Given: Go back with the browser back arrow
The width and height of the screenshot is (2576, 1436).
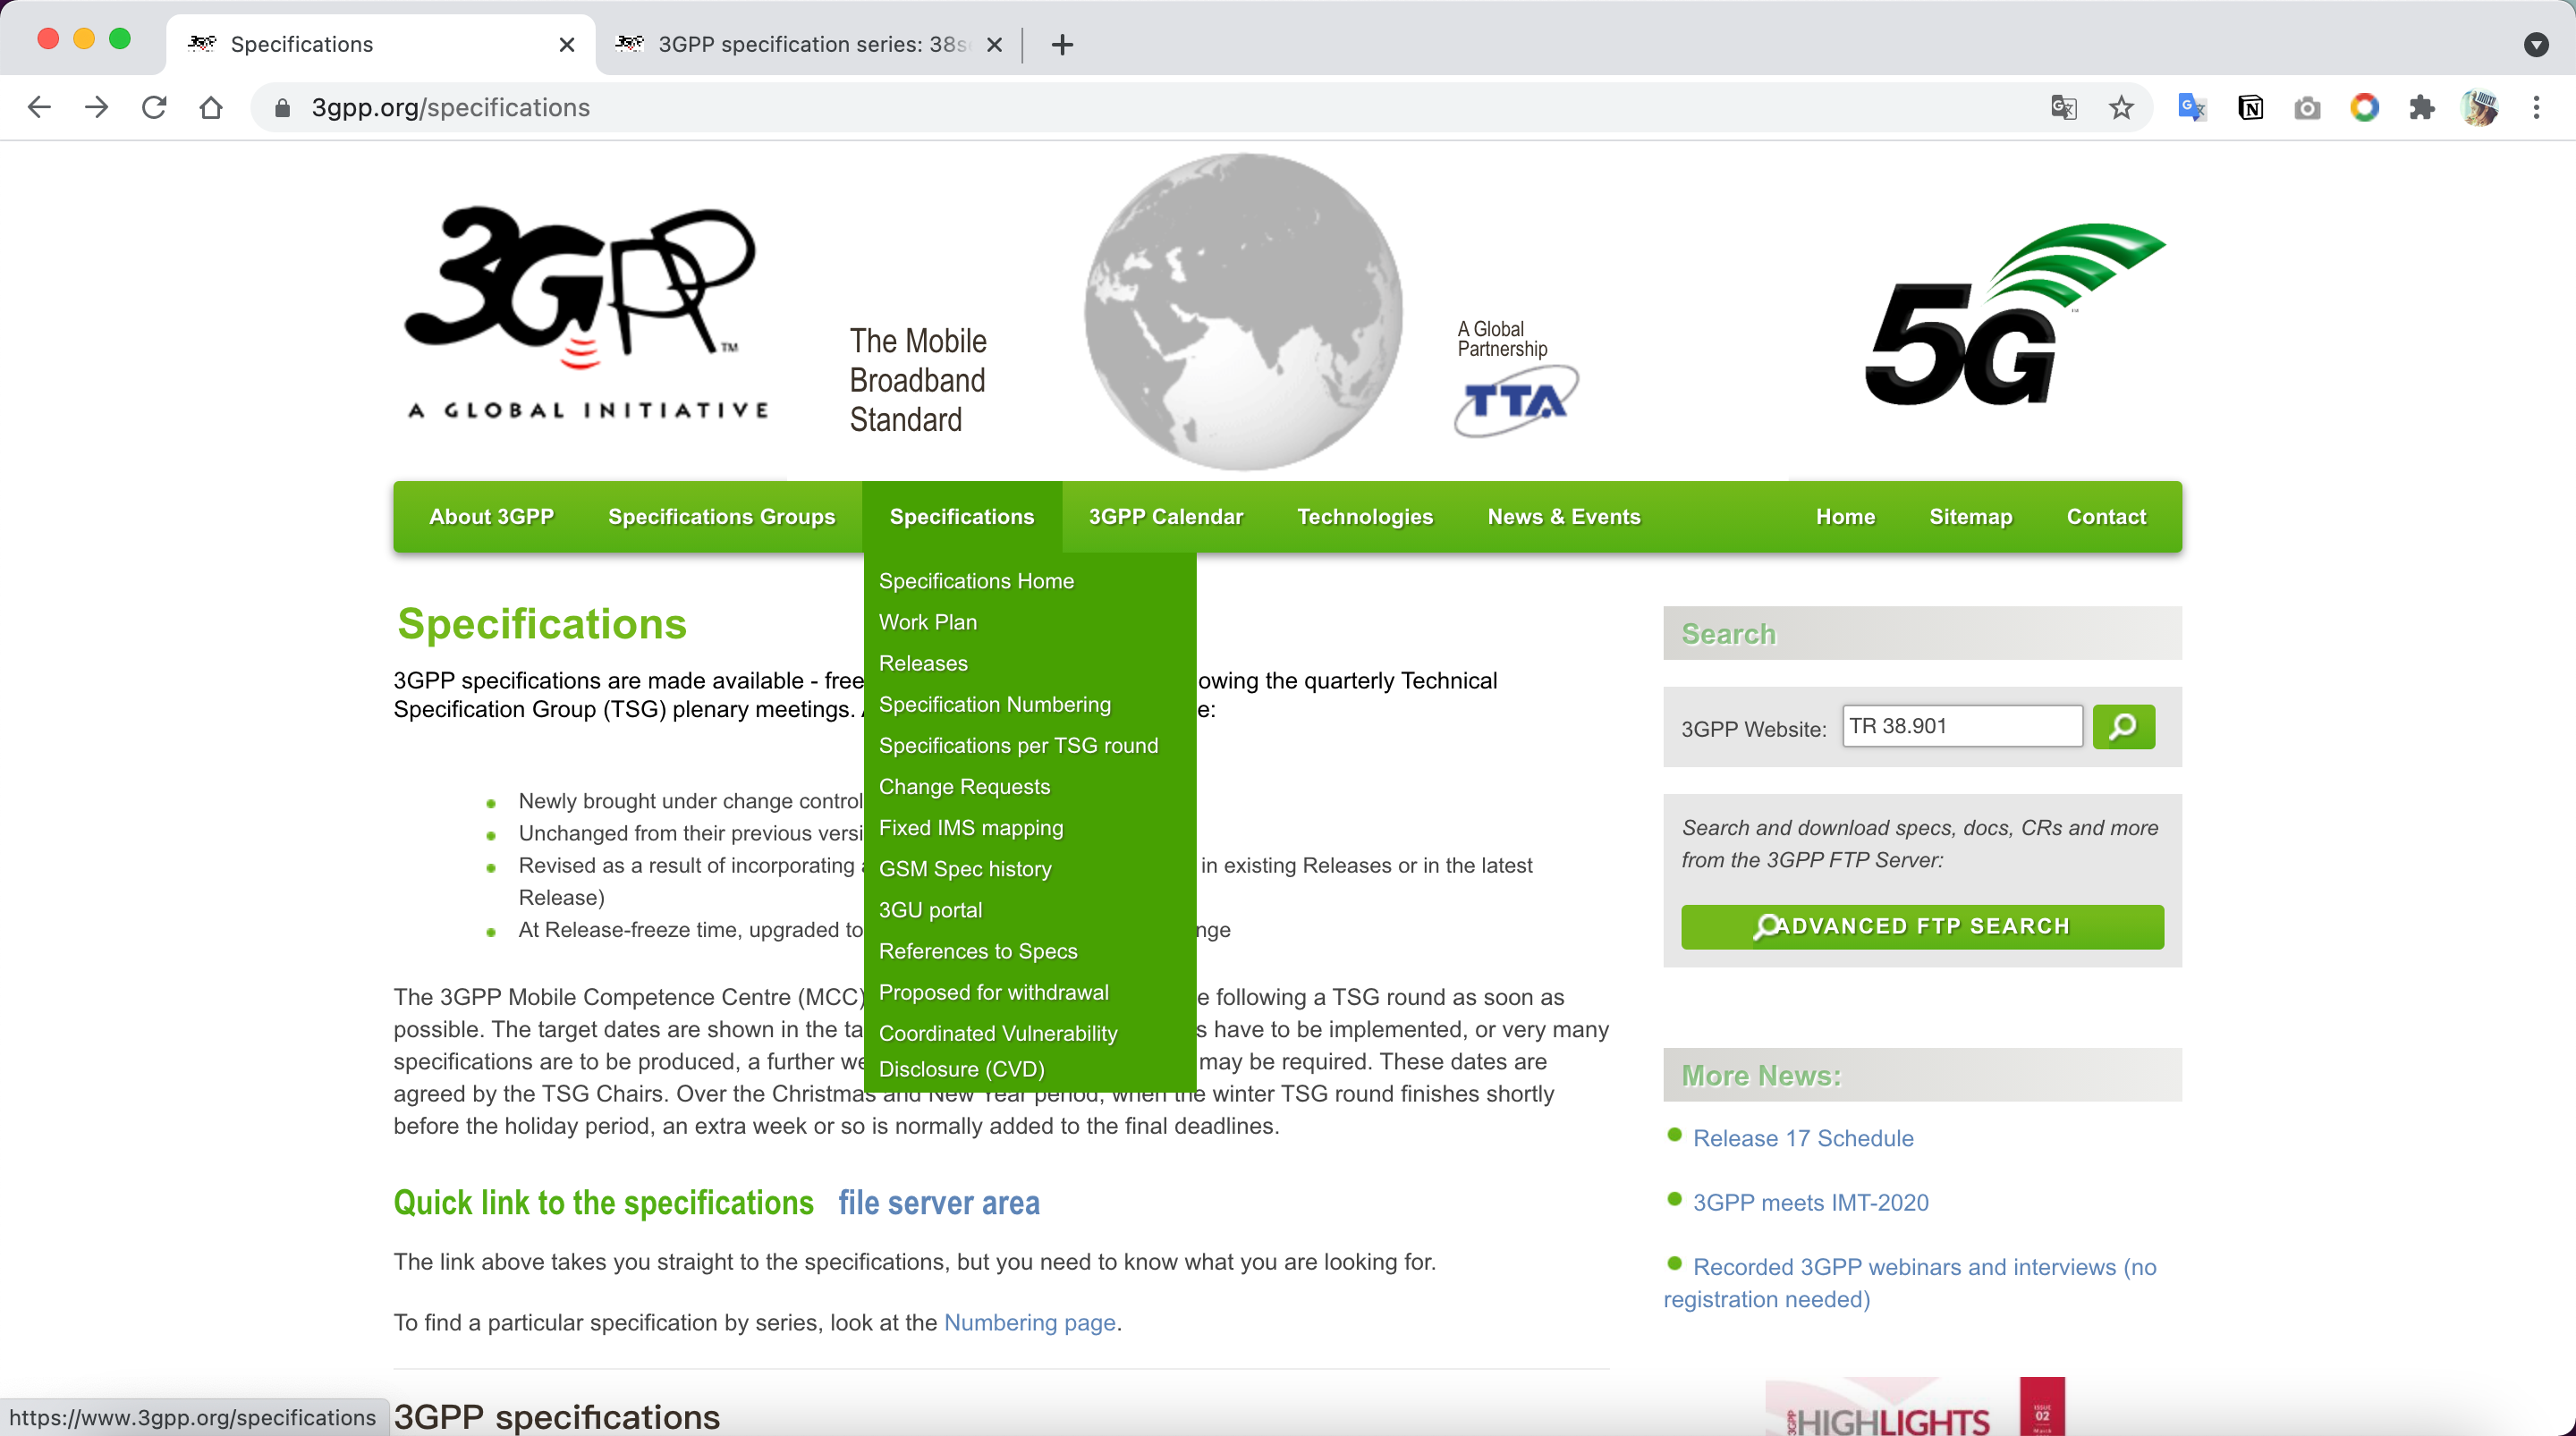Looking at the screenshot, I should [39, 107].
